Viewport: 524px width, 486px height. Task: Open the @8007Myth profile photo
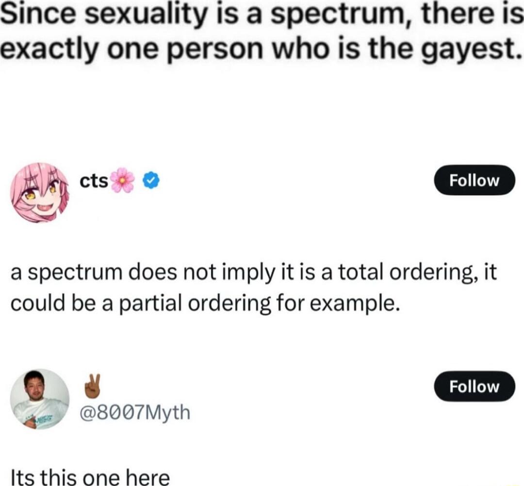pyautogui.click(x=39, y=399)
